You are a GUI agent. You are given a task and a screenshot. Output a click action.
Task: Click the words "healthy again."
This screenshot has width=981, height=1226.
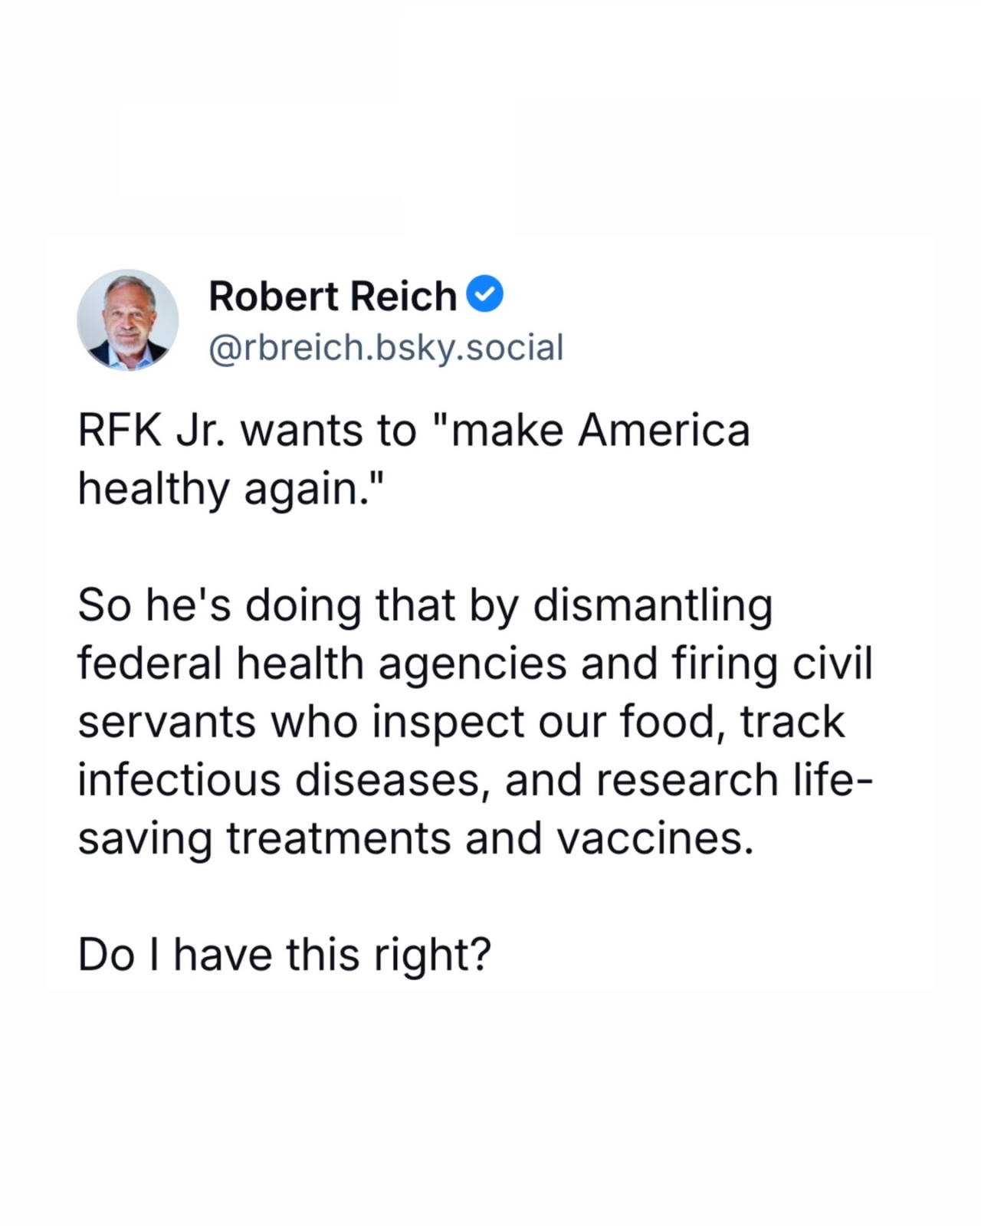pyautogui.click(x=230, y=490)
